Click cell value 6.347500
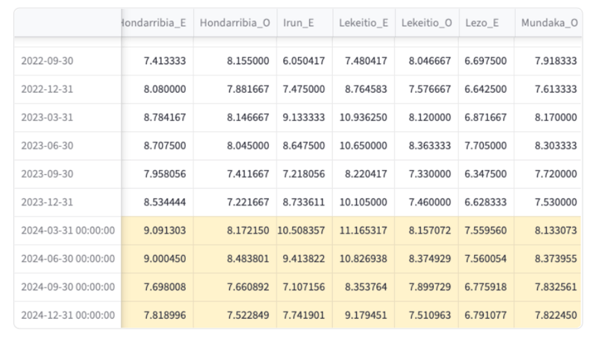 (x=485, y=173)
